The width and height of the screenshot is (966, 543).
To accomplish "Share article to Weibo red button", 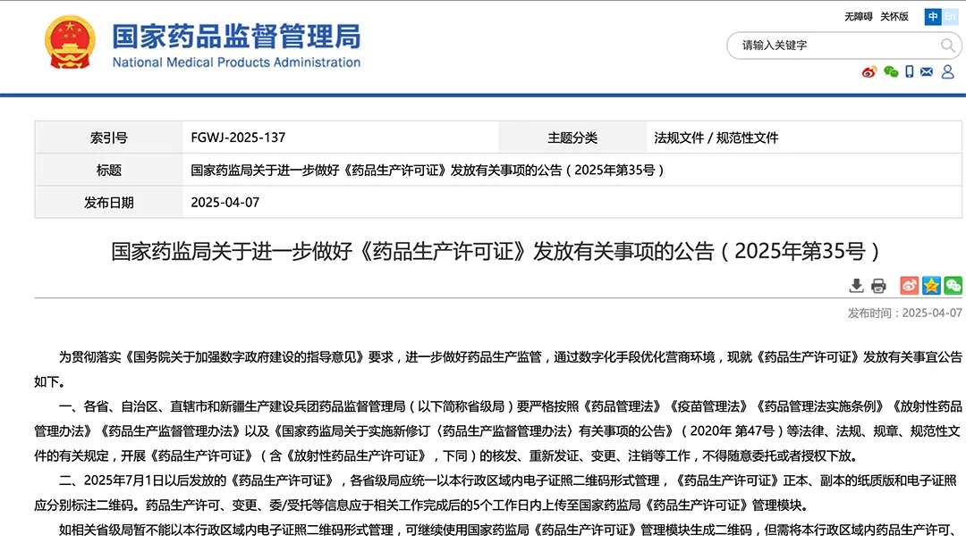I will [x=909, y=286].
